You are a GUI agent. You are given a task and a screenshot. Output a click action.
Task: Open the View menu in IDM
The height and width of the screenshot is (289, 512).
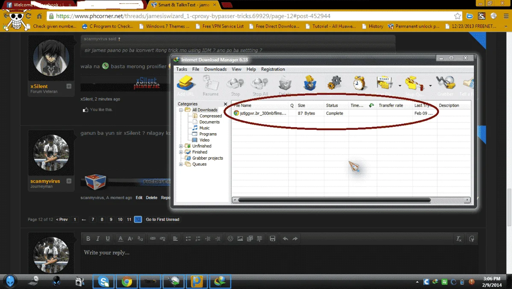(236, 69)
